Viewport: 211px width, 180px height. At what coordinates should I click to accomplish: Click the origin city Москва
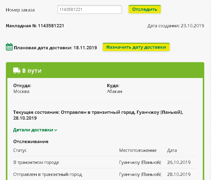21,91
